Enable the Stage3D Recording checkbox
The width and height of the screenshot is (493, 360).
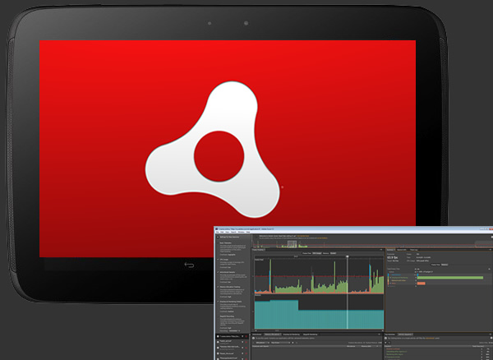[218, 316]
